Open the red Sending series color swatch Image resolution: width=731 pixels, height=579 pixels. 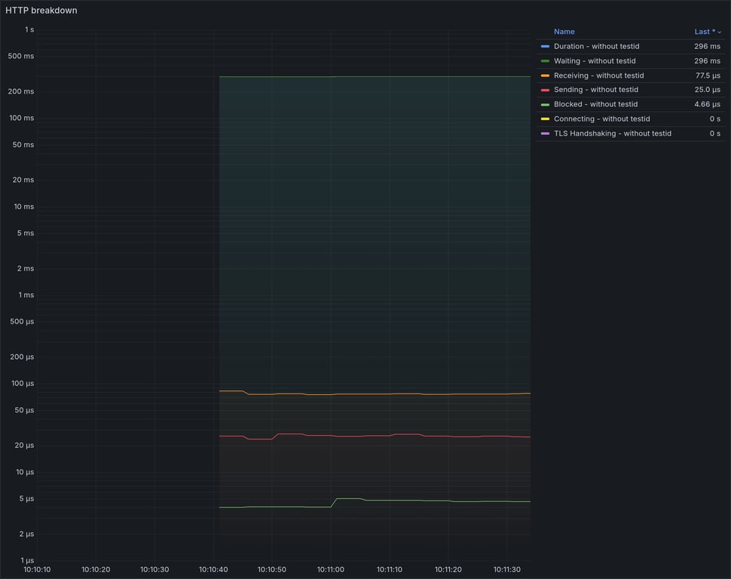(545, 90)
